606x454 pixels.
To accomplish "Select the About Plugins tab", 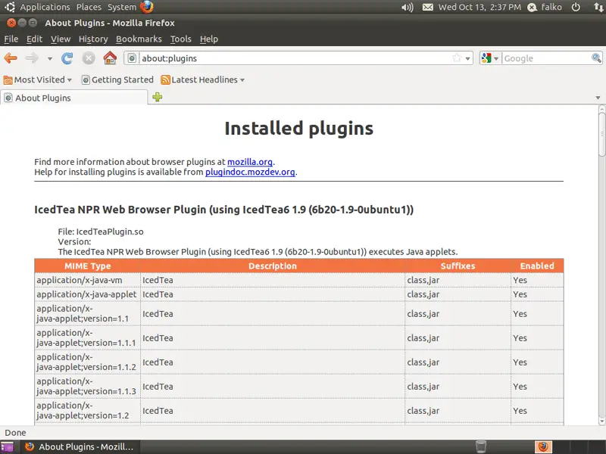I will pos(73,98).
